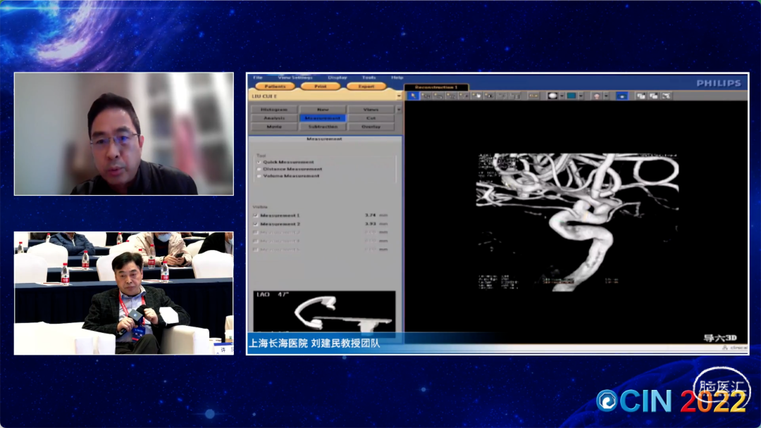The height and width of the screenshot is (428, 761).
Task: Select the hand pan tool icon
Action: [476, 96]
